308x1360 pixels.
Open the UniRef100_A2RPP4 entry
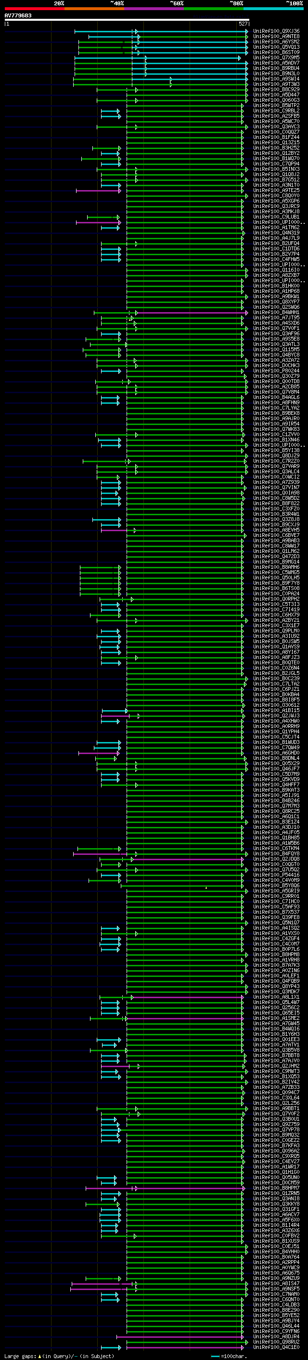click(276, 1263)
